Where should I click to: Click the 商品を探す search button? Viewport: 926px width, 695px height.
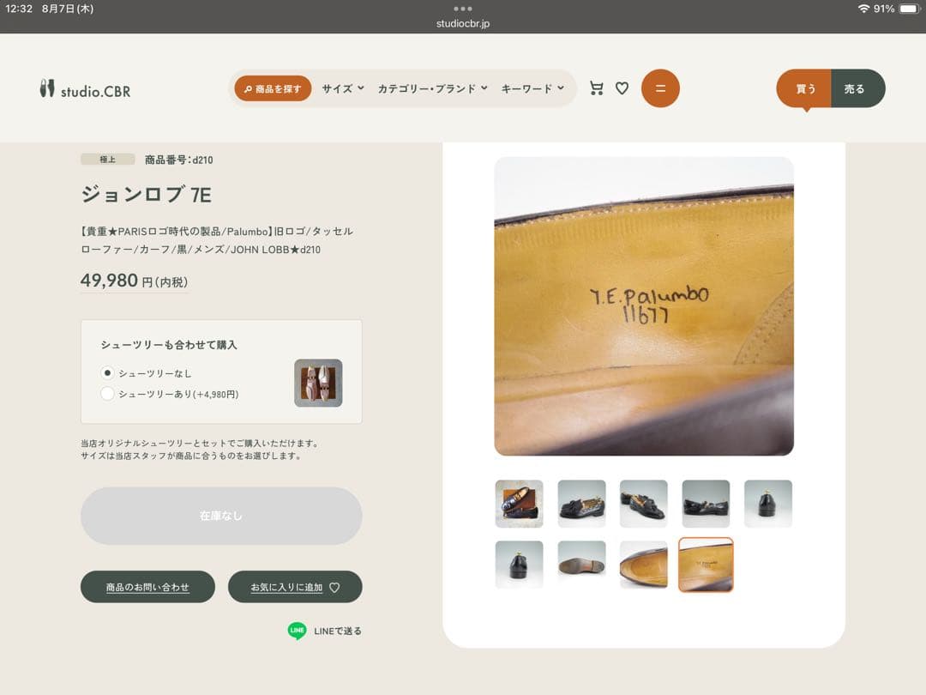(273, 88)
